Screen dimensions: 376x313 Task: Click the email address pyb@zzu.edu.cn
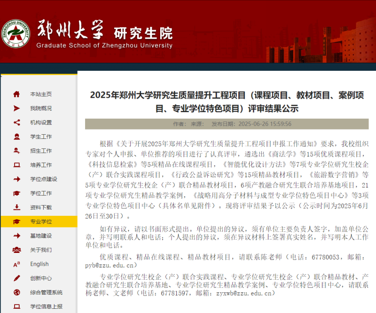[110, 265]
